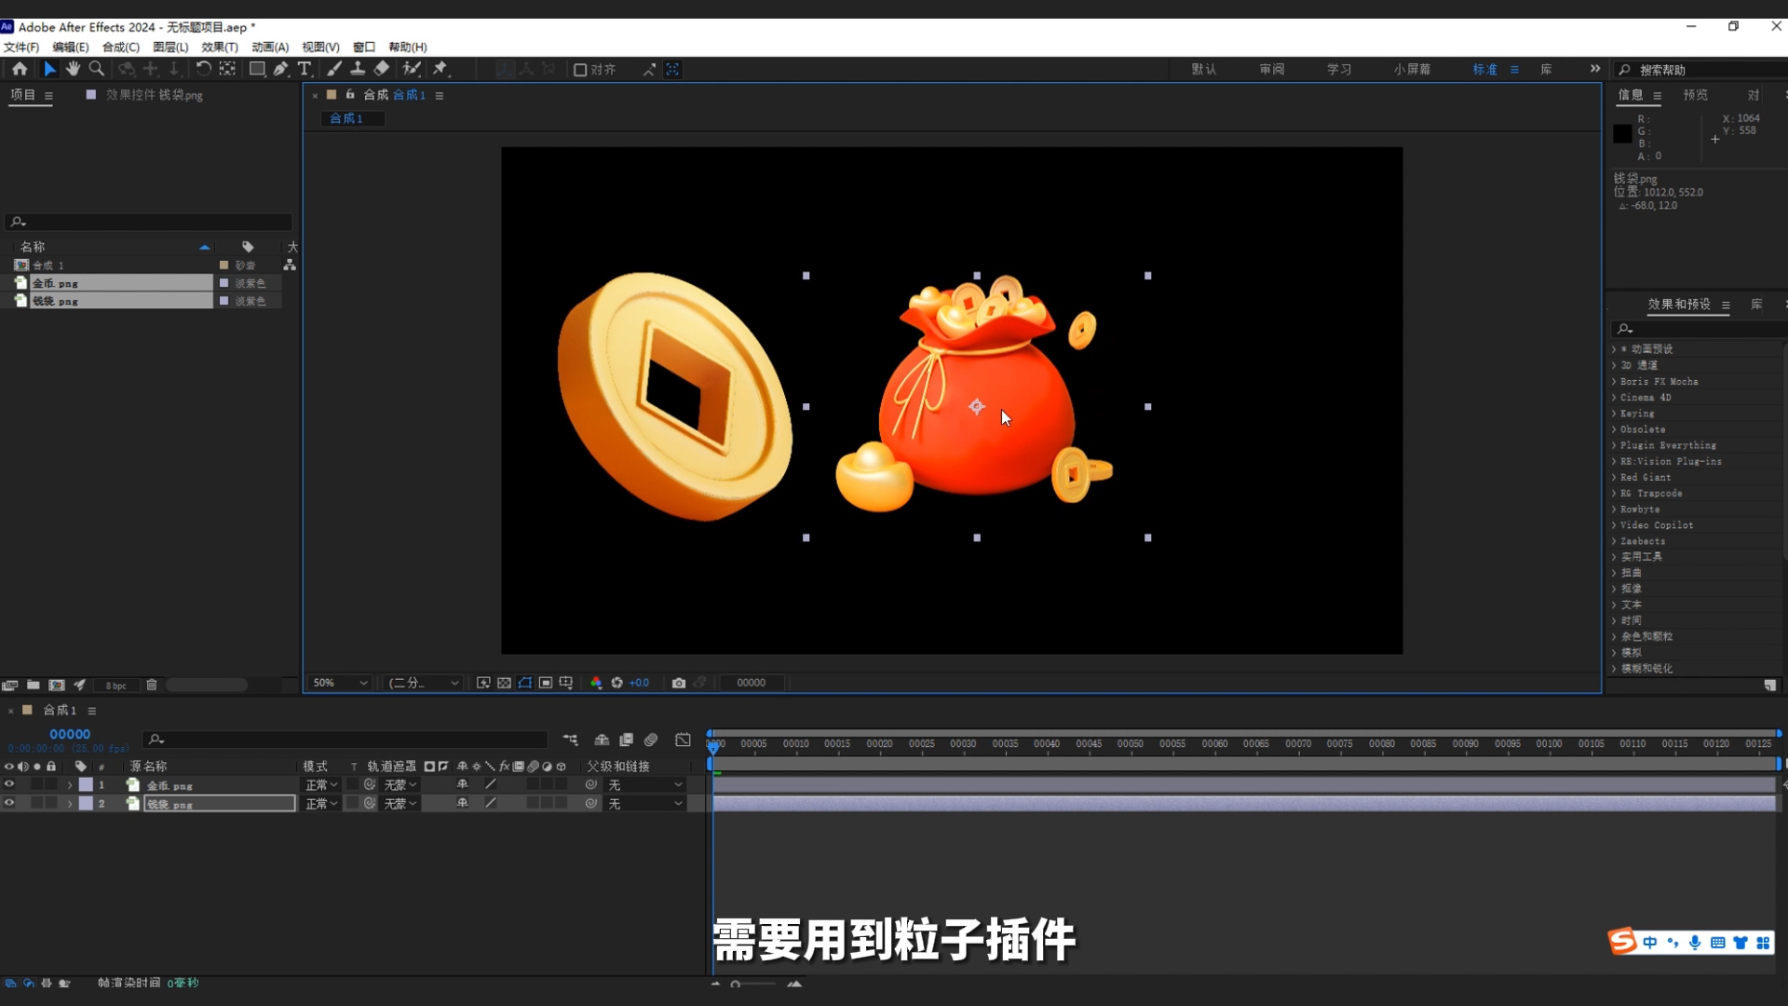Select the Puppet Pin tool

pyautogui.click(x=441, y=68)
